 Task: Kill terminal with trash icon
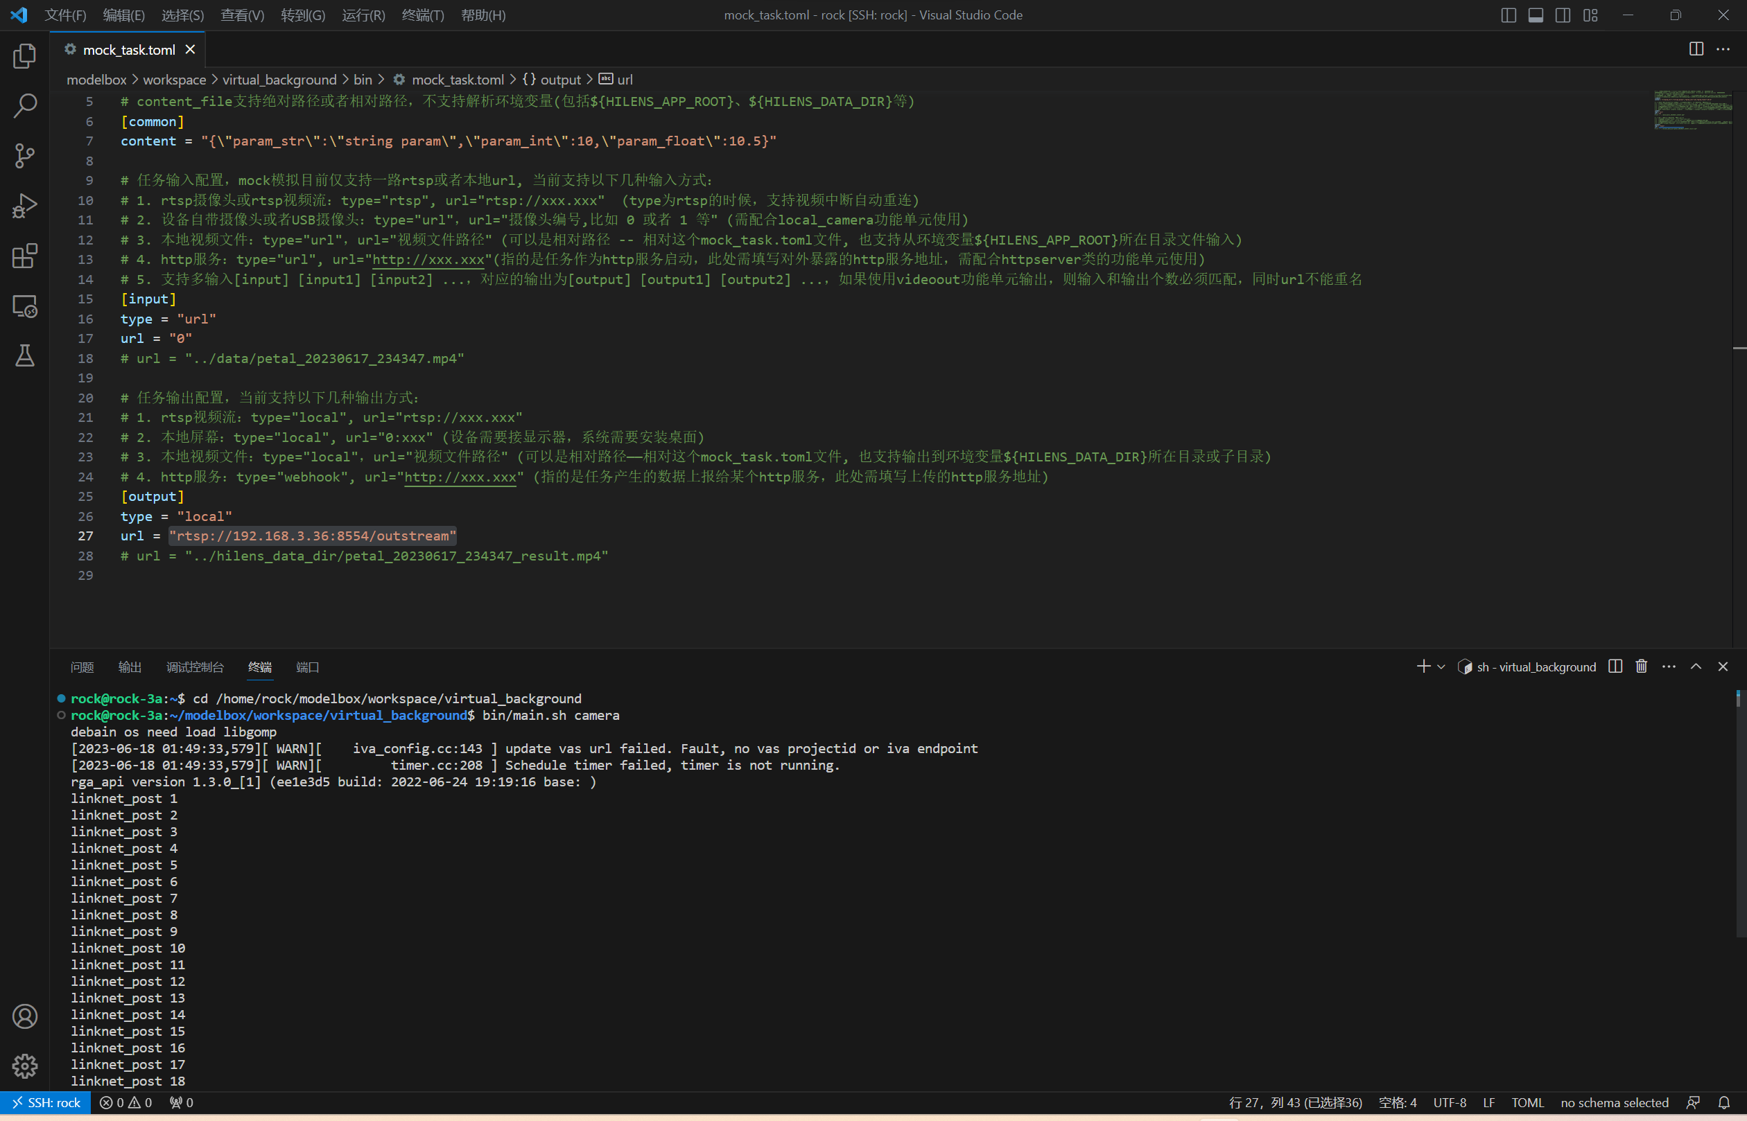click(1642, 667)
